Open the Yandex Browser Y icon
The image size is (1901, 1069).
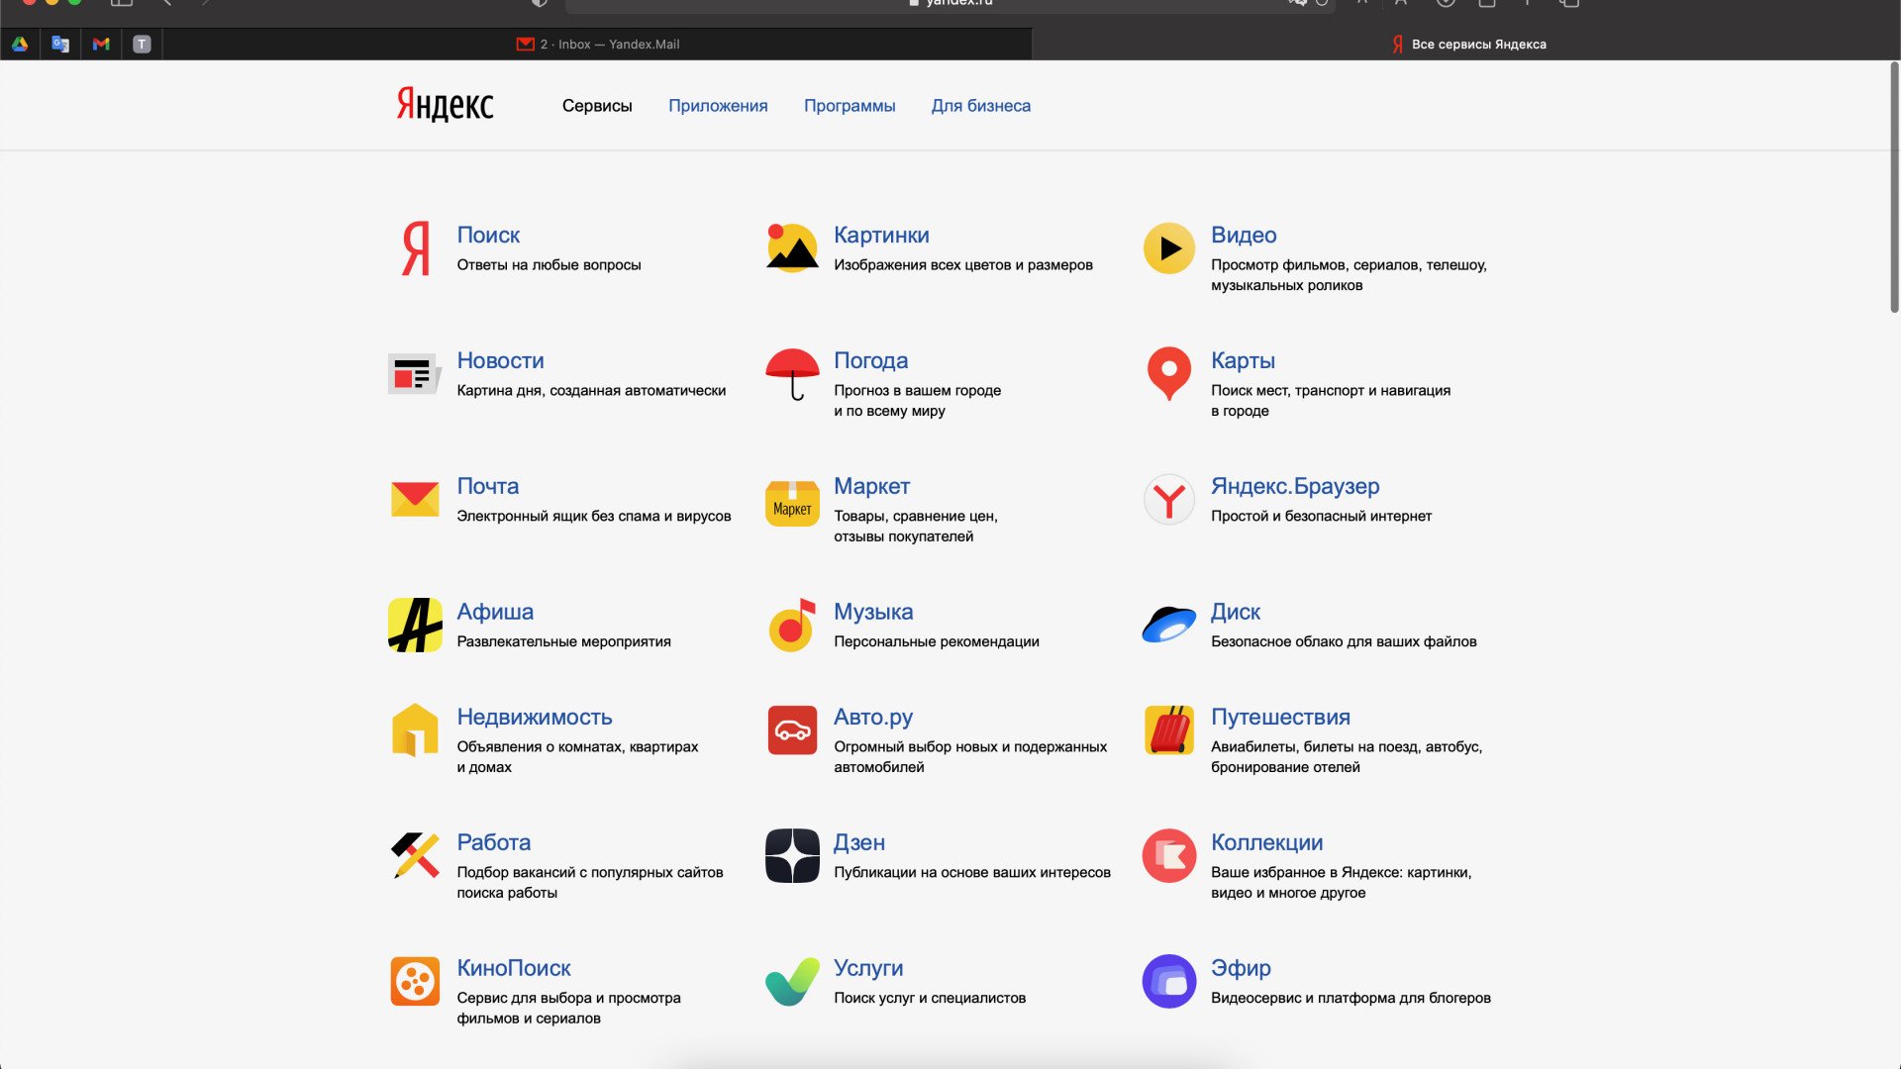1169,500
